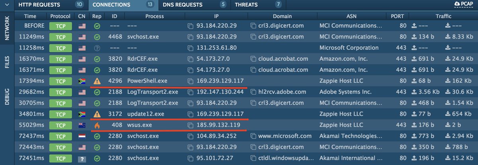
Task: Switch to the HTTP Requests tab
Action: [51, 5]
